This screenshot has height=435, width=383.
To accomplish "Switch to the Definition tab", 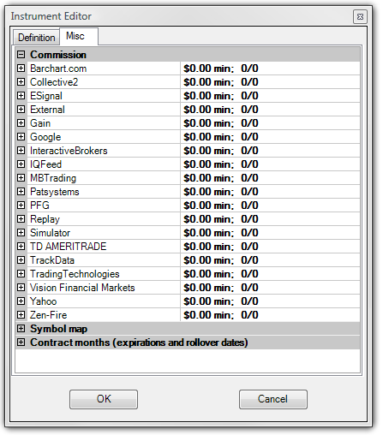I will click(36, 38).
